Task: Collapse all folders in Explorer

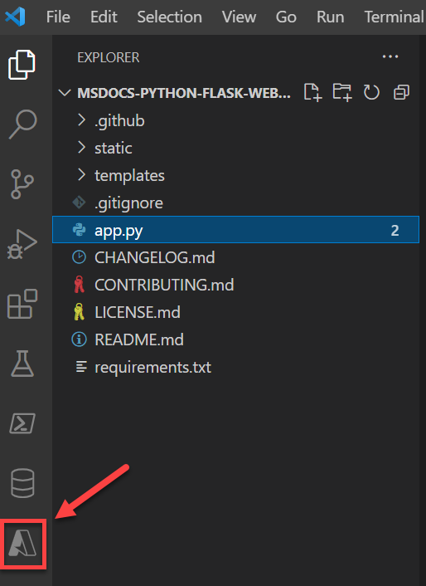Action: (x=401, y=92)
